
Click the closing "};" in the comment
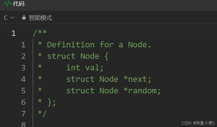coord(51,102)
